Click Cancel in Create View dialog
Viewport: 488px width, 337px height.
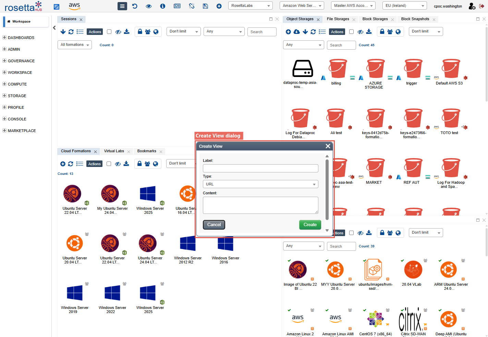pyautogui.click(x=214, y=225)
